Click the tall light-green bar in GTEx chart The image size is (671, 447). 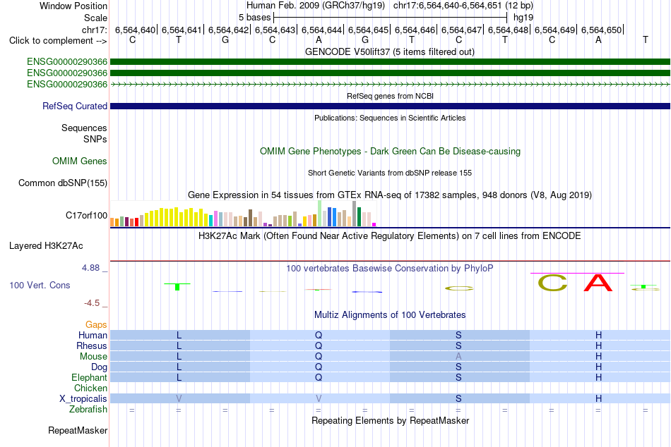click(320, 213)
